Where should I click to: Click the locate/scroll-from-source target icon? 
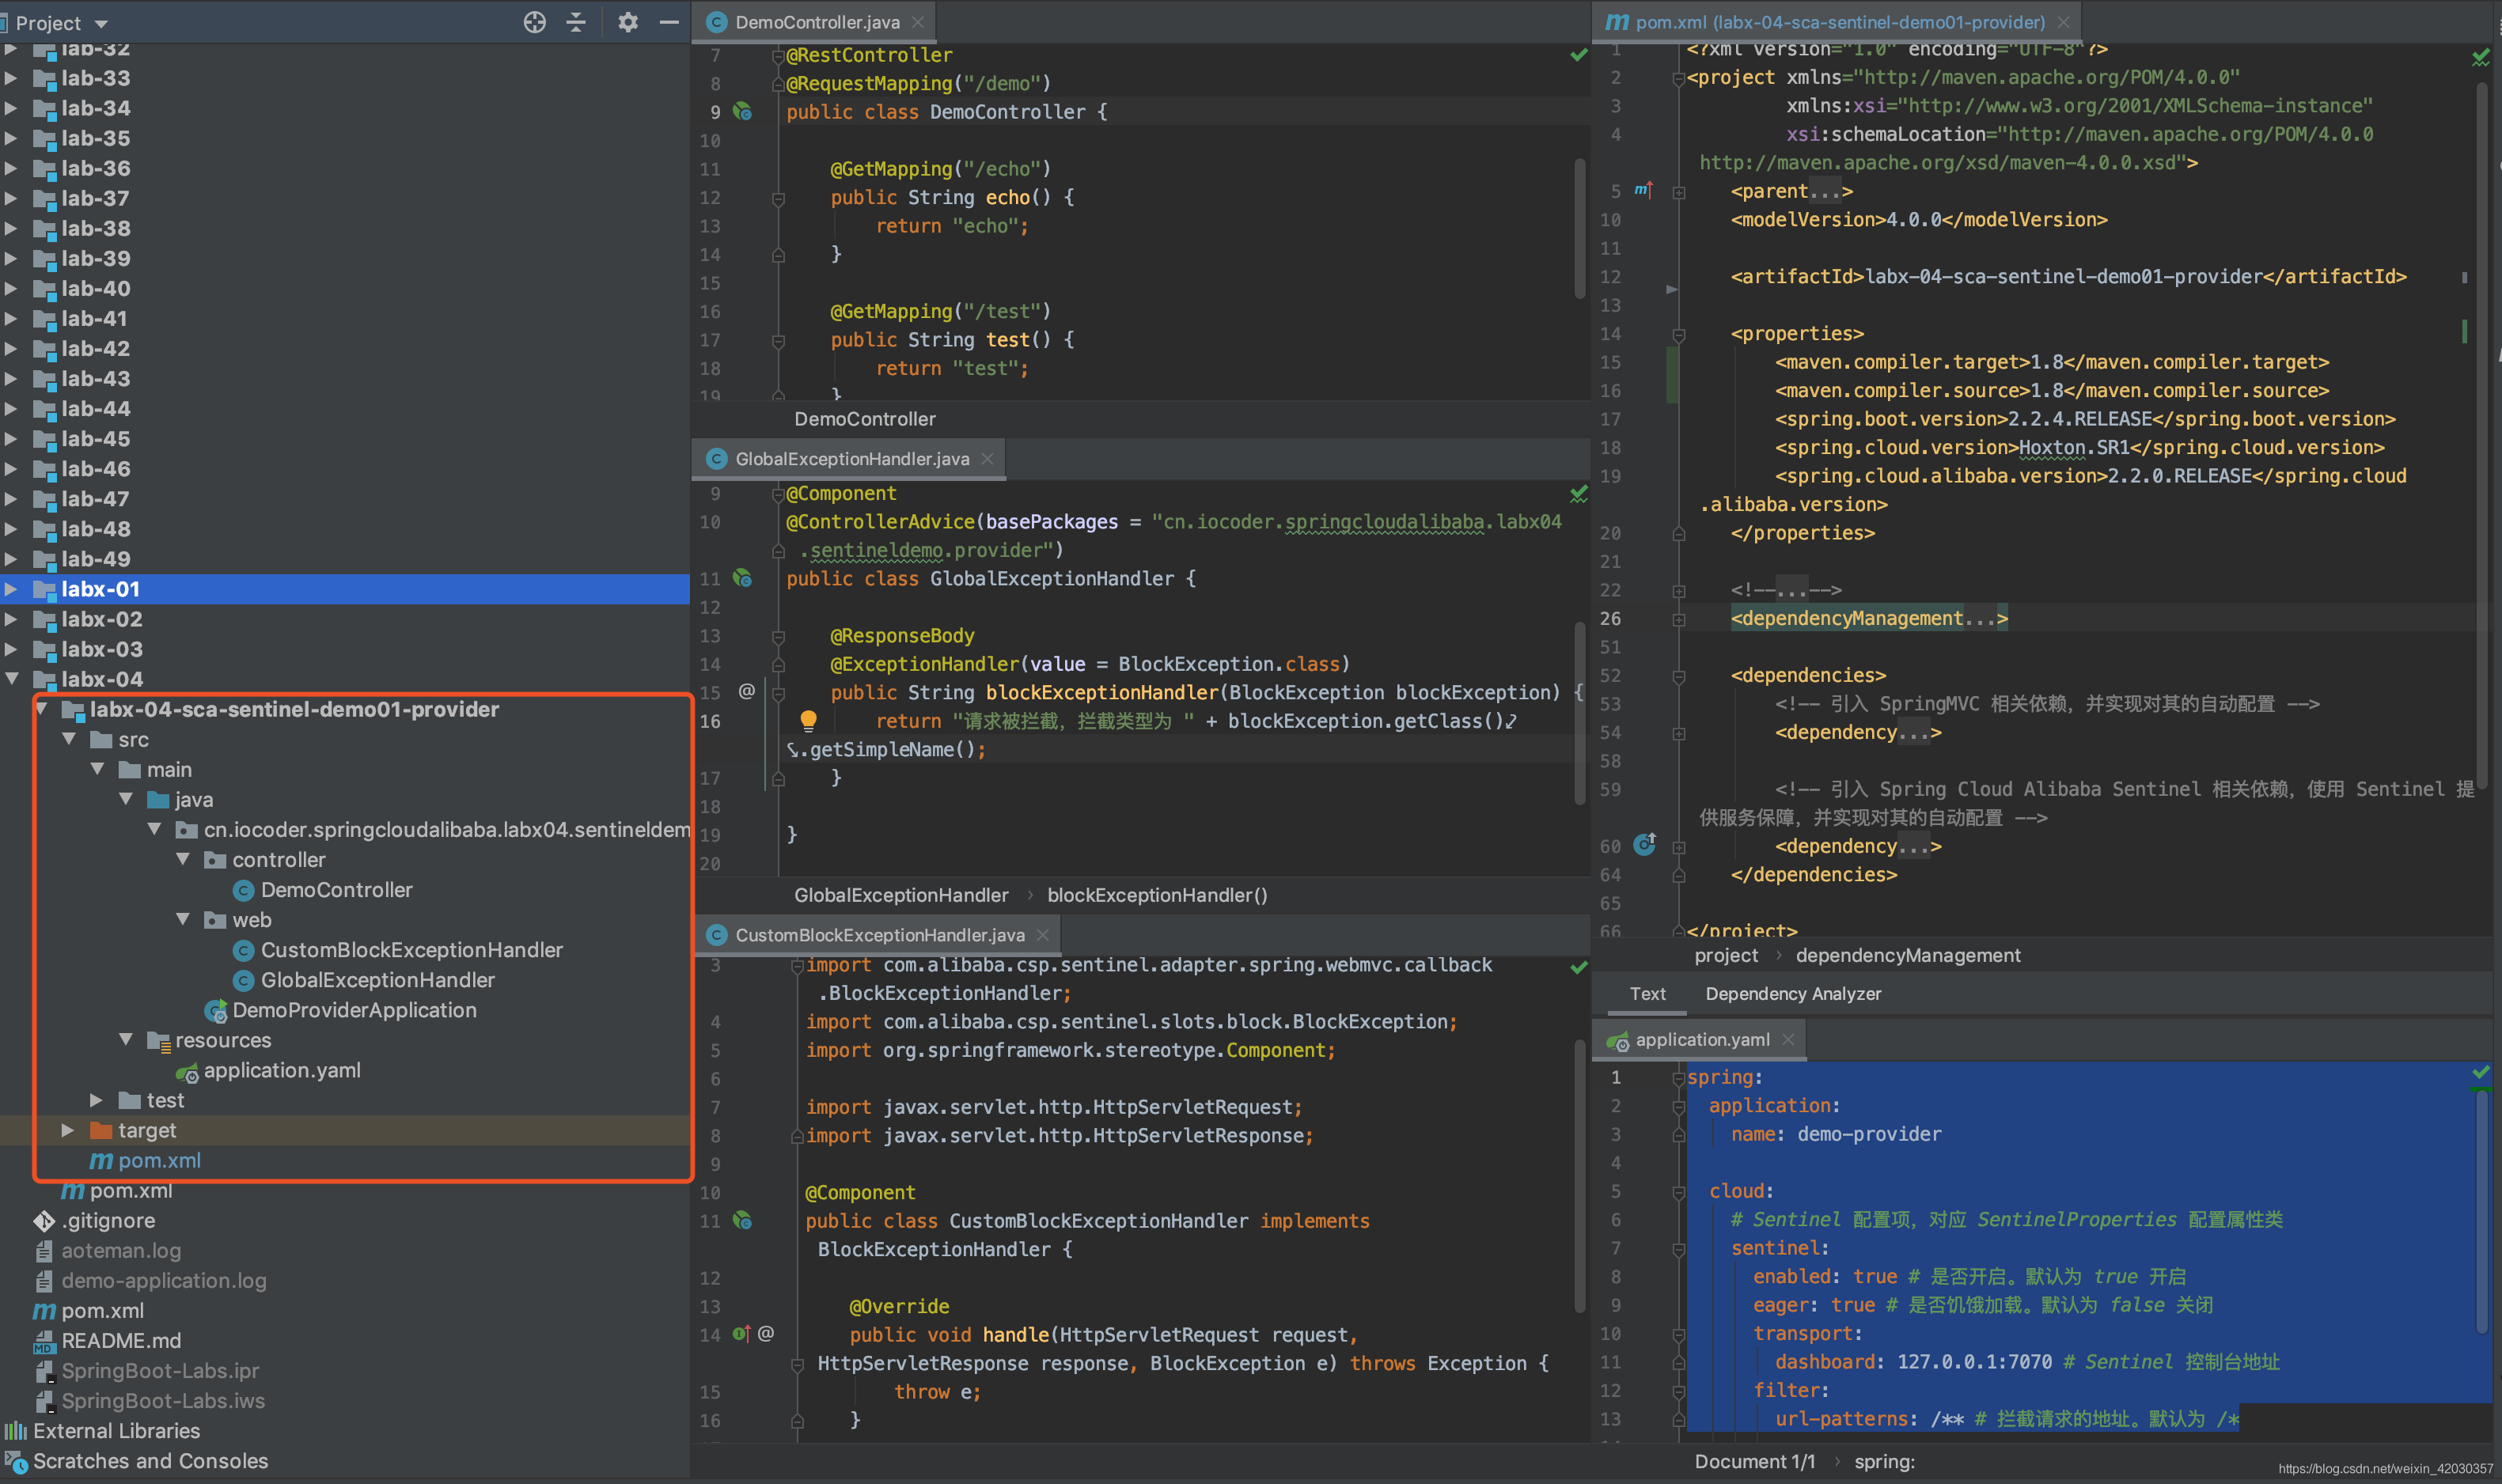[535, 22]
